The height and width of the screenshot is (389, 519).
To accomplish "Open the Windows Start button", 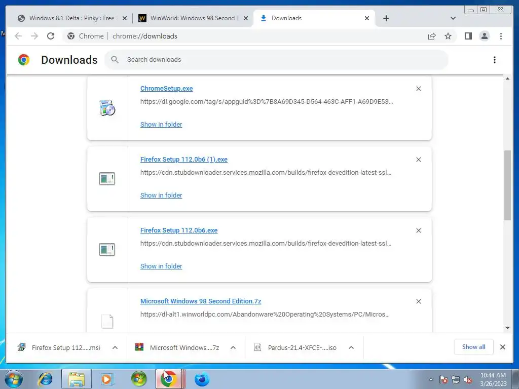I will [14, 379].
